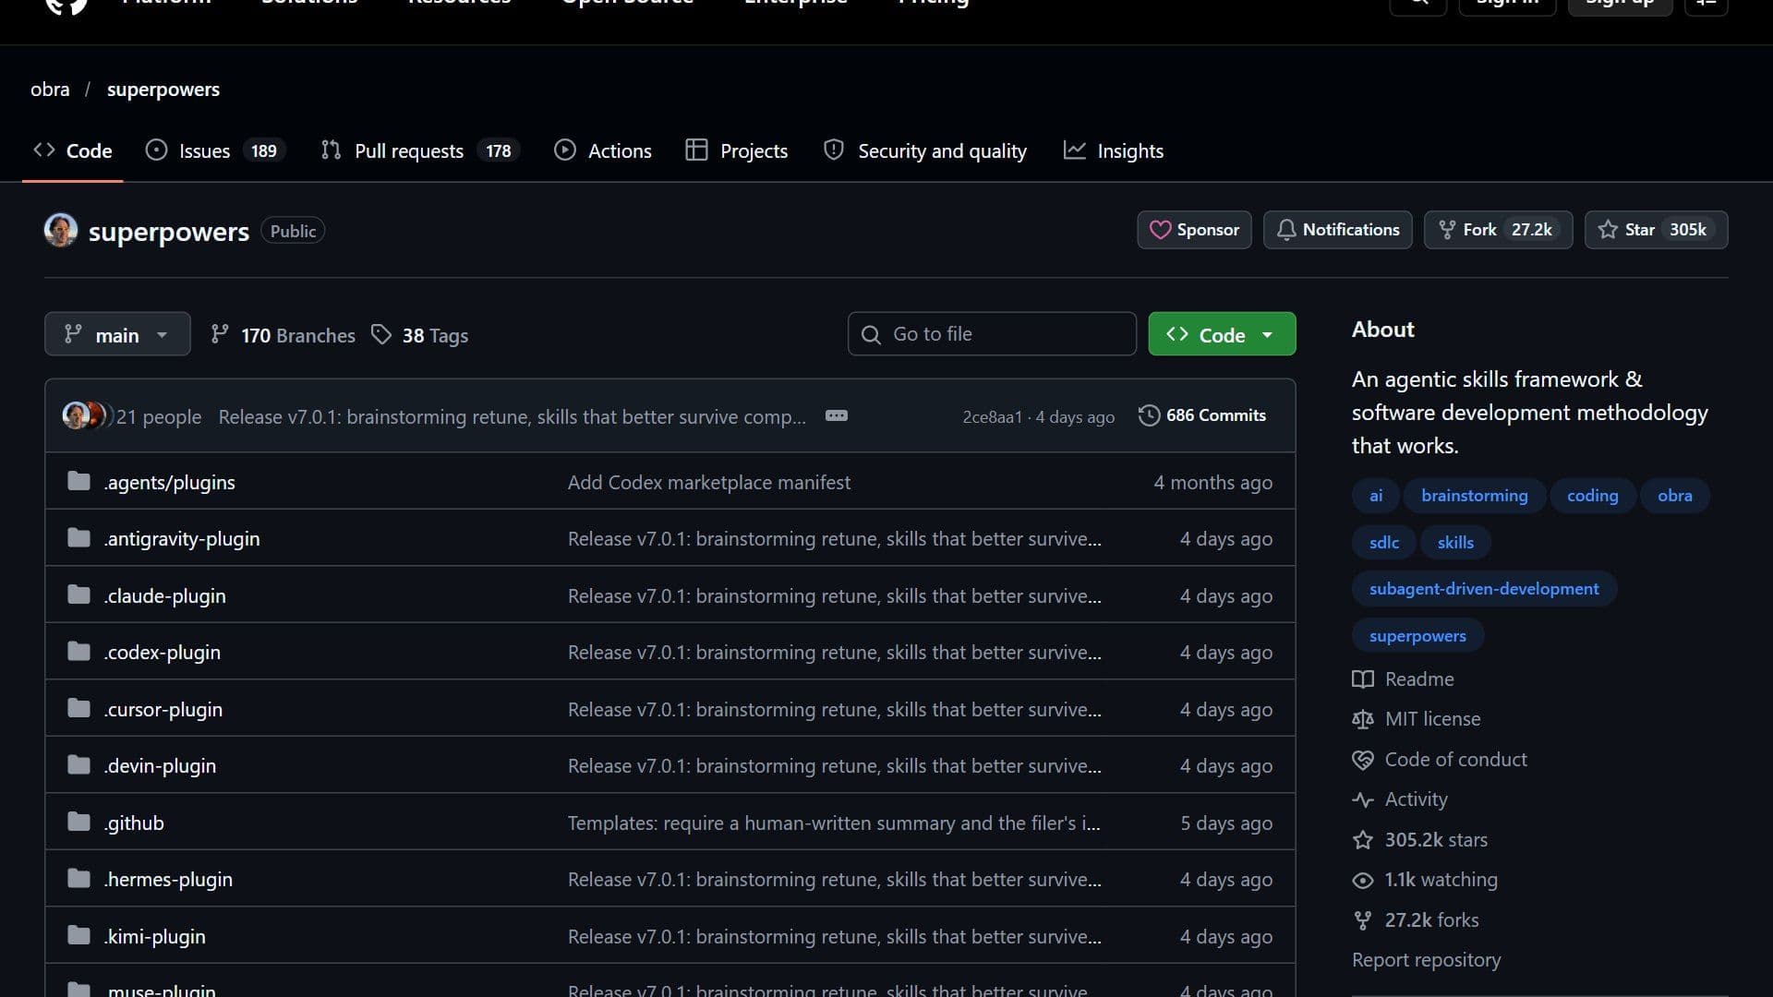Open the Insights tab

pyautogui.click(x=1114, y=150)
